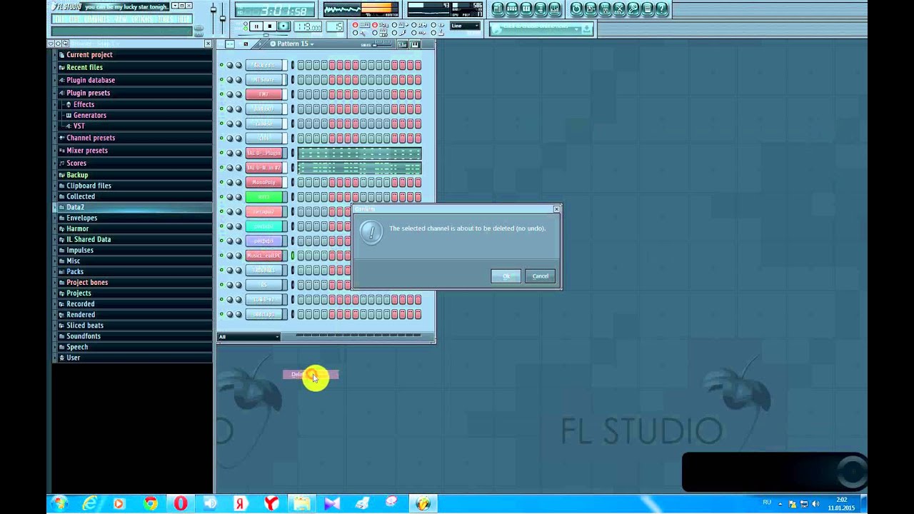Toggle the mute LED of the Kick channel
This screenshot has height=514, width=914.
(x=221, y=65)
